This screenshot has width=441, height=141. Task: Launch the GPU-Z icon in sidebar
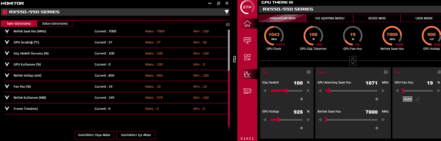pyautogui.click(x=247, y=91)
